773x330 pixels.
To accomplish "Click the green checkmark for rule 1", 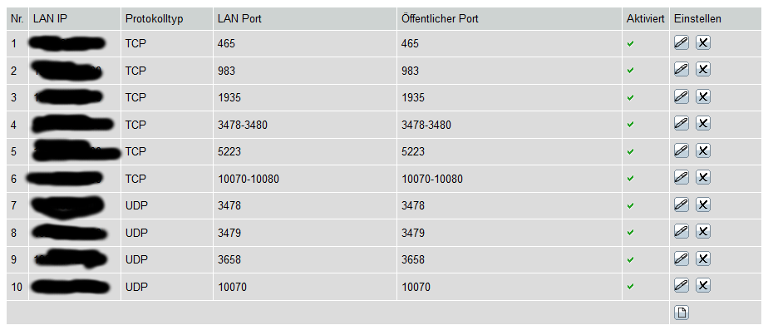I will tap(631, 44).
